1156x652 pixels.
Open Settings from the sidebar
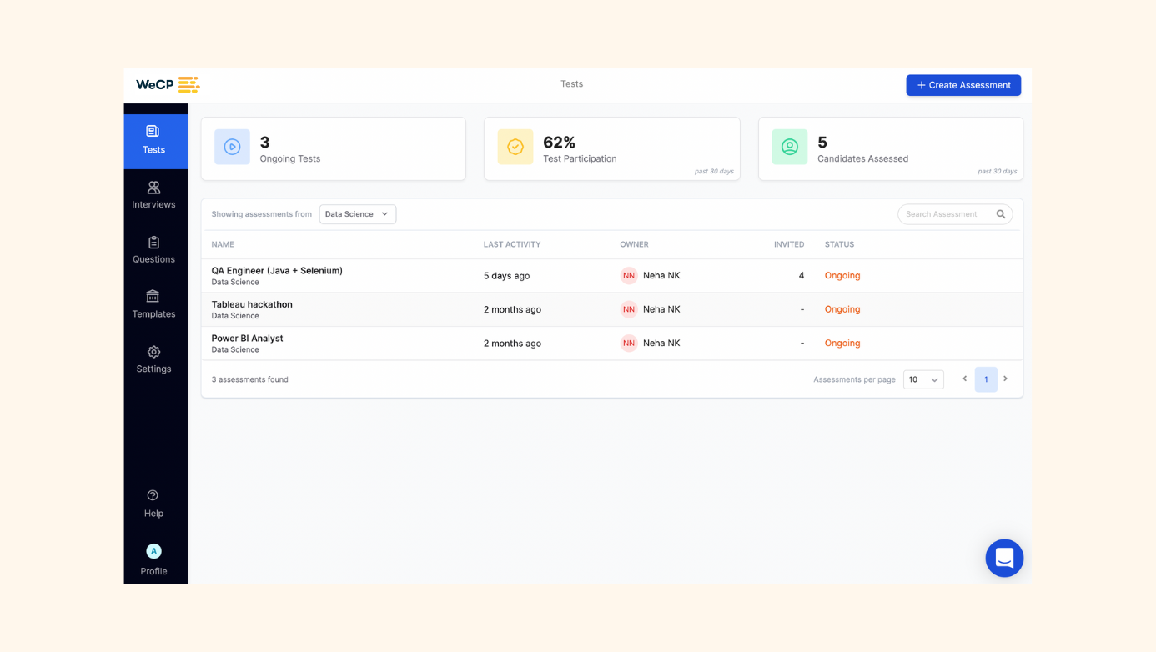(154, 359)
